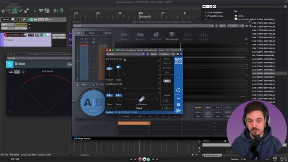Toggle REAPER grouping toolbar icon highlighted green

point(15,11)
